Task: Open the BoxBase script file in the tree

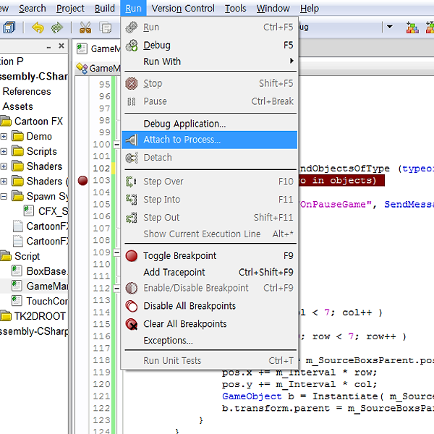Action: click(x=46, y=271)
